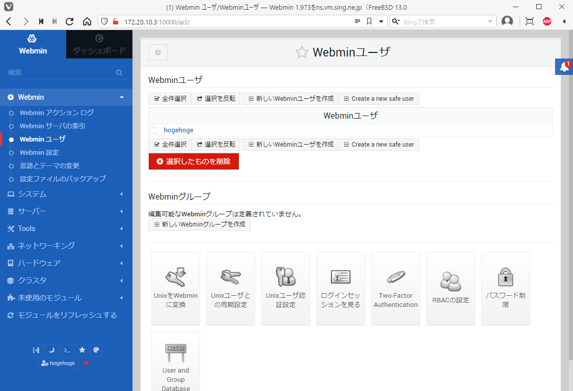Click the red logout icon
Screen dimensions: 573x391
[86, 363]
